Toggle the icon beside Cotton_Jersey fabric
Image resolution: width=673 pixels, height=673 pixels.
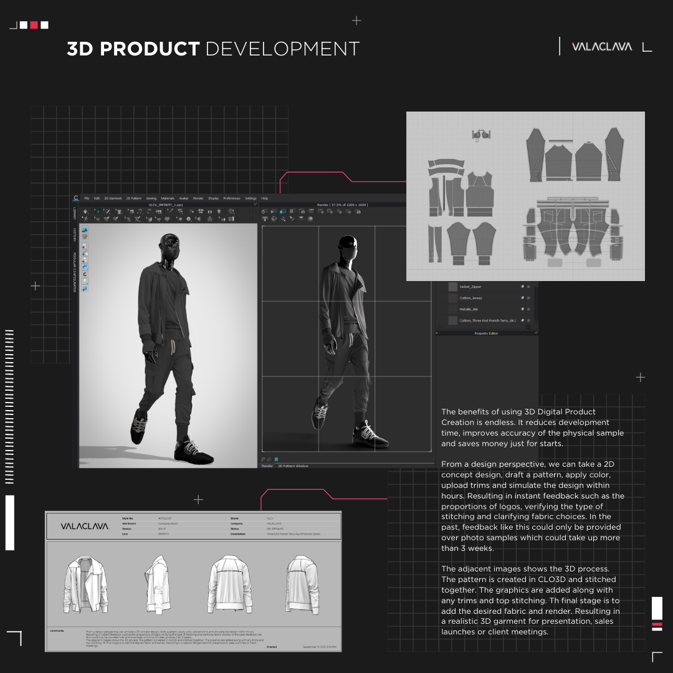(x=522, y=298)
